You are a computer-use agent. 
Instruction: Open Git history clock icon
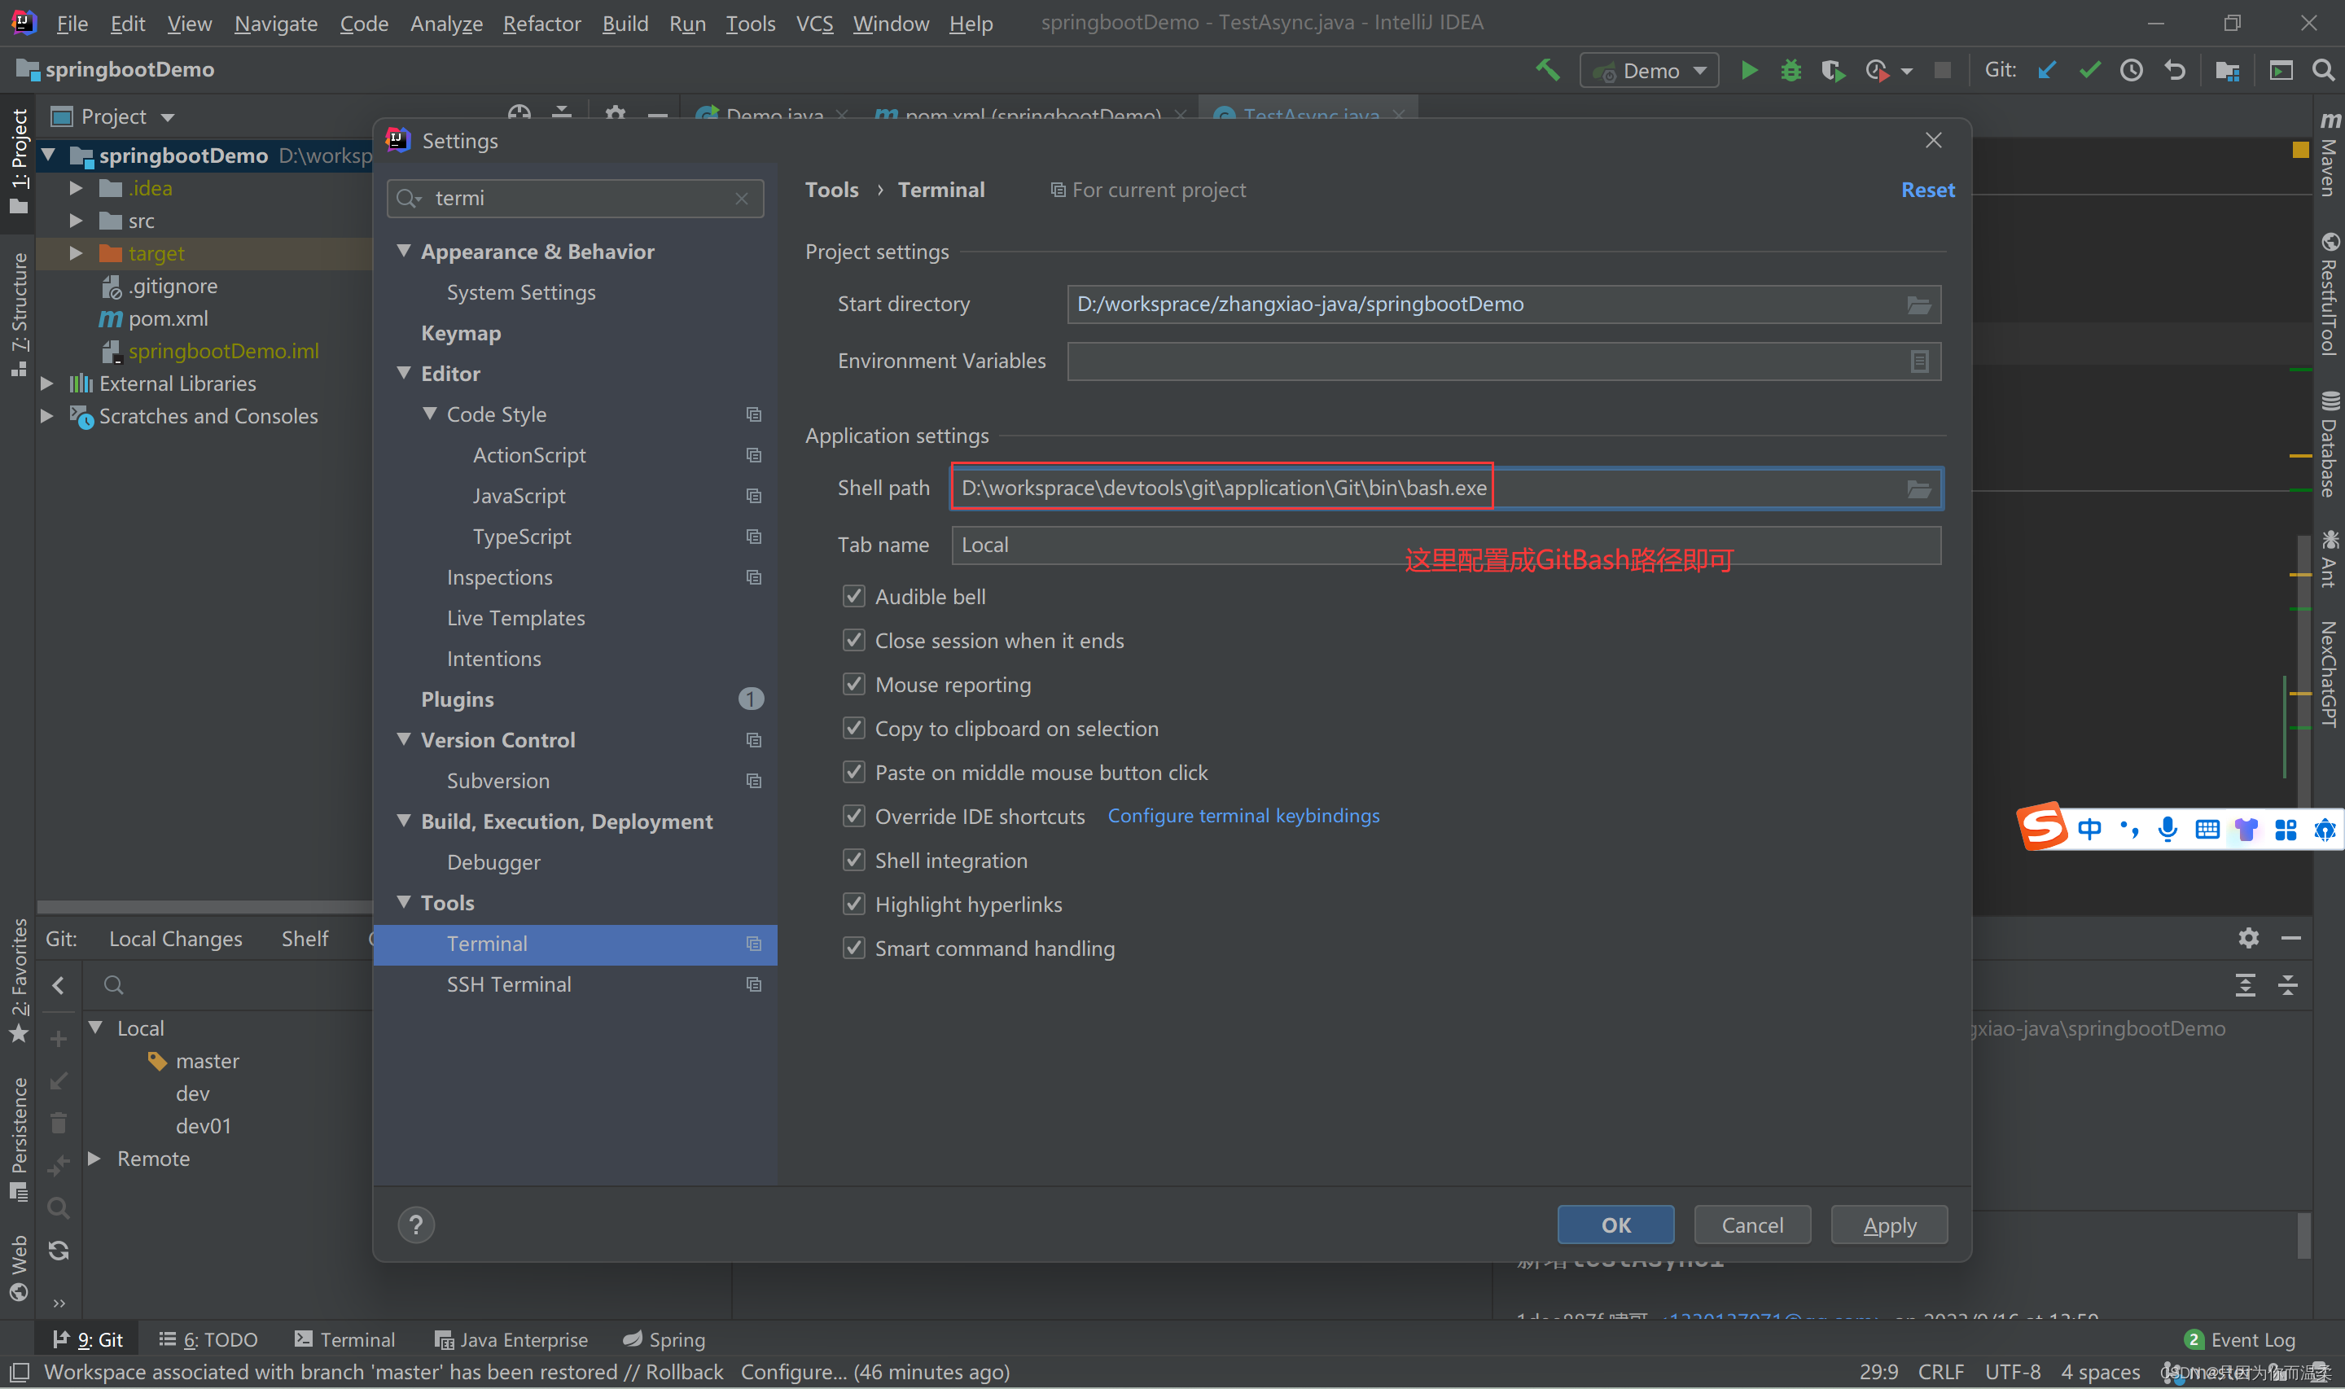click(2132, 70)
